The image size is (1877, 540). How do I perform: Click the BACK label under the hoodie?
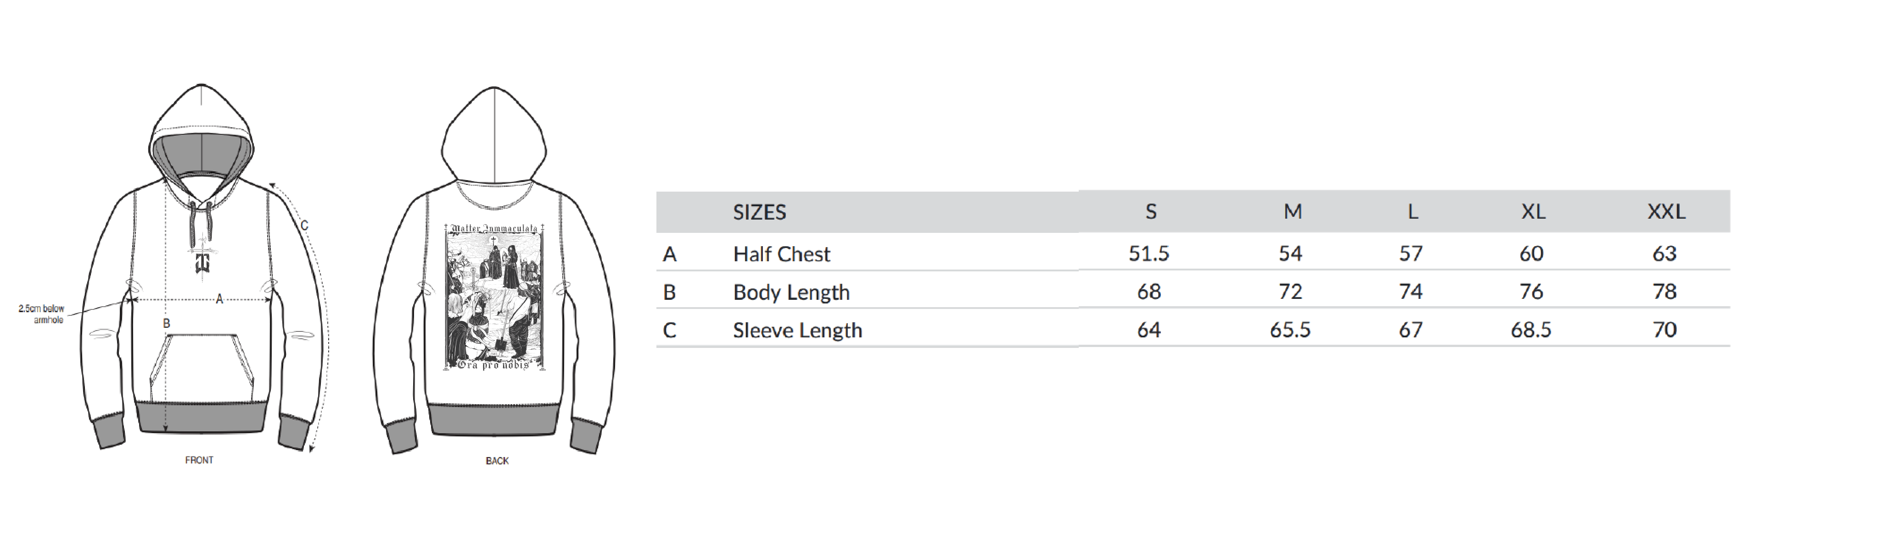pyautogui.click(x=497, y=461)
